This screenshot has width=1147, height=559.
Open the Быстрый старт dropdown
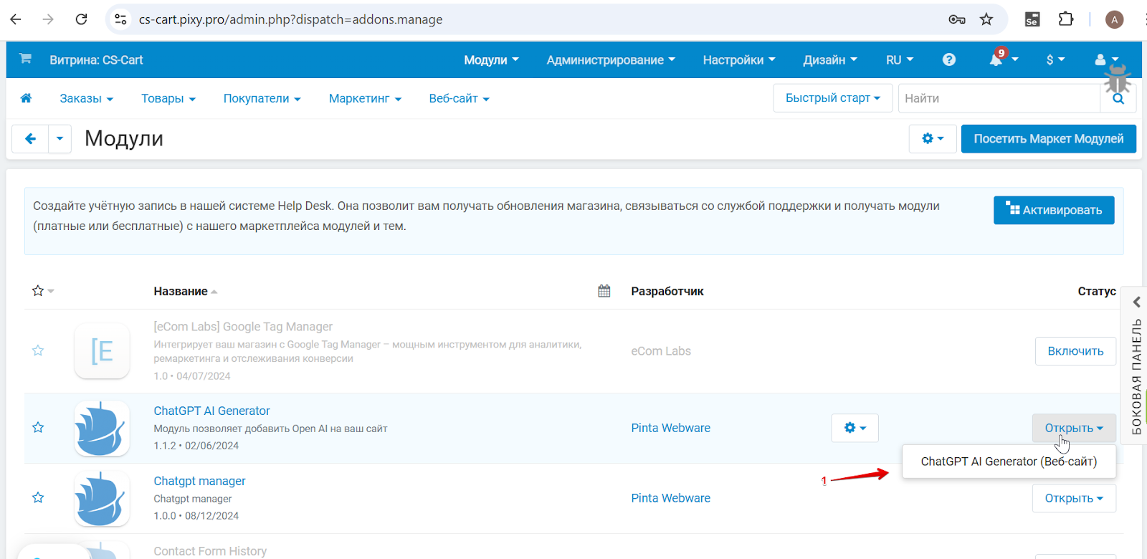(832, 98)
